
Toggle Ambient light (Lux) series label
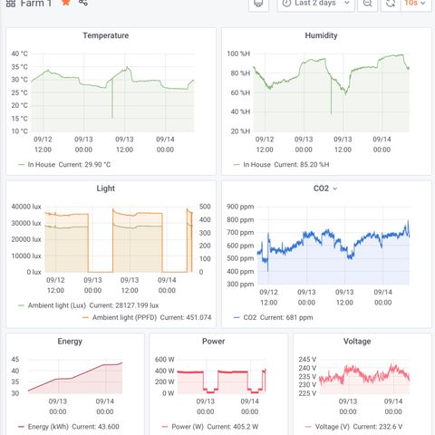[57, 305]
